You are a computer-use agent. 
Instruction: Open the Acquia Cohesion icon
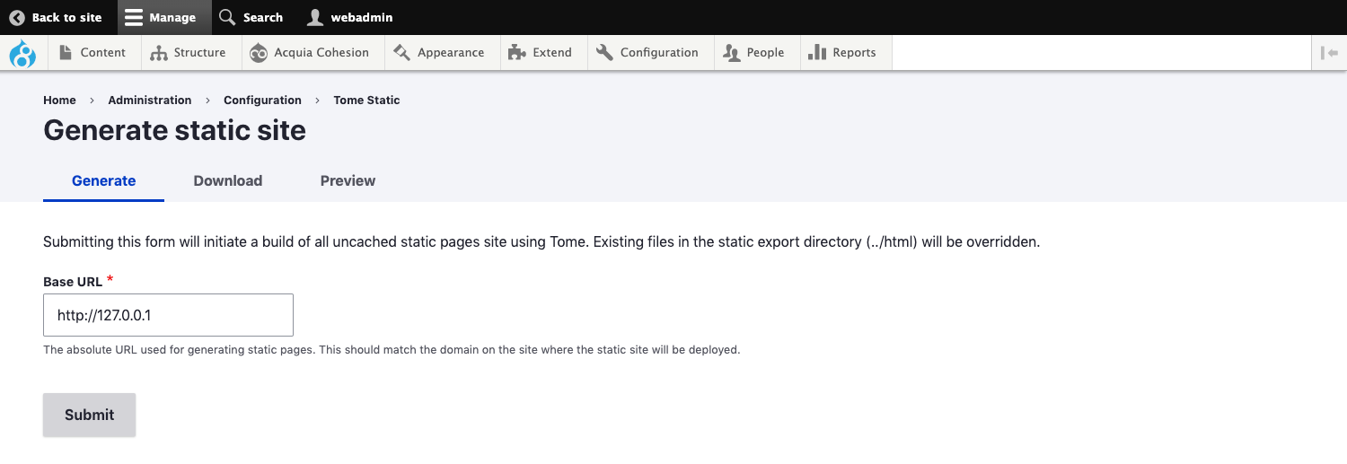click(x=259, y=53)
